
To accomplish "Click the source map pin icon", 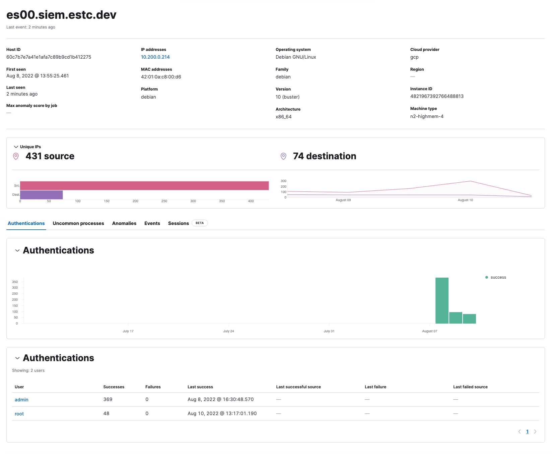I will click(16, 156).
